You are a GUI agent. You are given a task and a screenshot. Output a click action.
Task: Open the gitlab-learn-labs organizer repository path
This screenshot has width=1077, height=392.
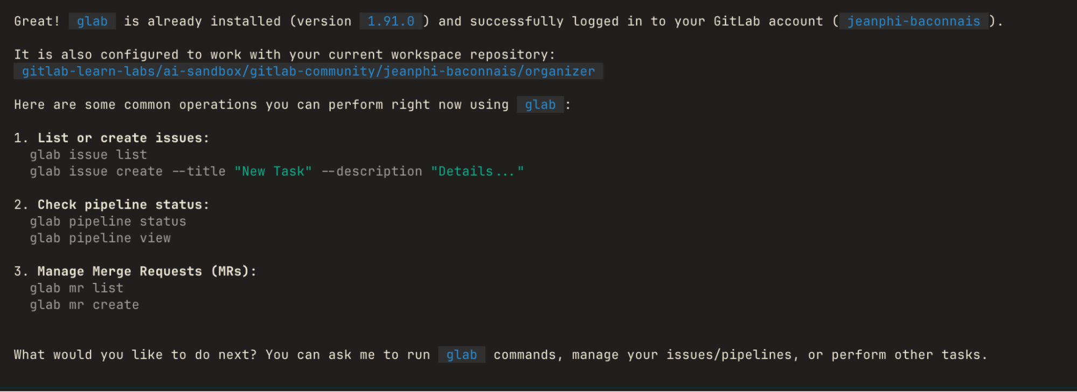pyautogui.click(x=308, y=72)
